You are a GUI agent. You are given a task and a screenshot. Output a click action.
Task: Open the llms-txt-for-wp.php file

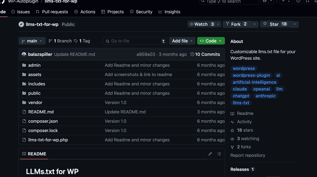48,140
